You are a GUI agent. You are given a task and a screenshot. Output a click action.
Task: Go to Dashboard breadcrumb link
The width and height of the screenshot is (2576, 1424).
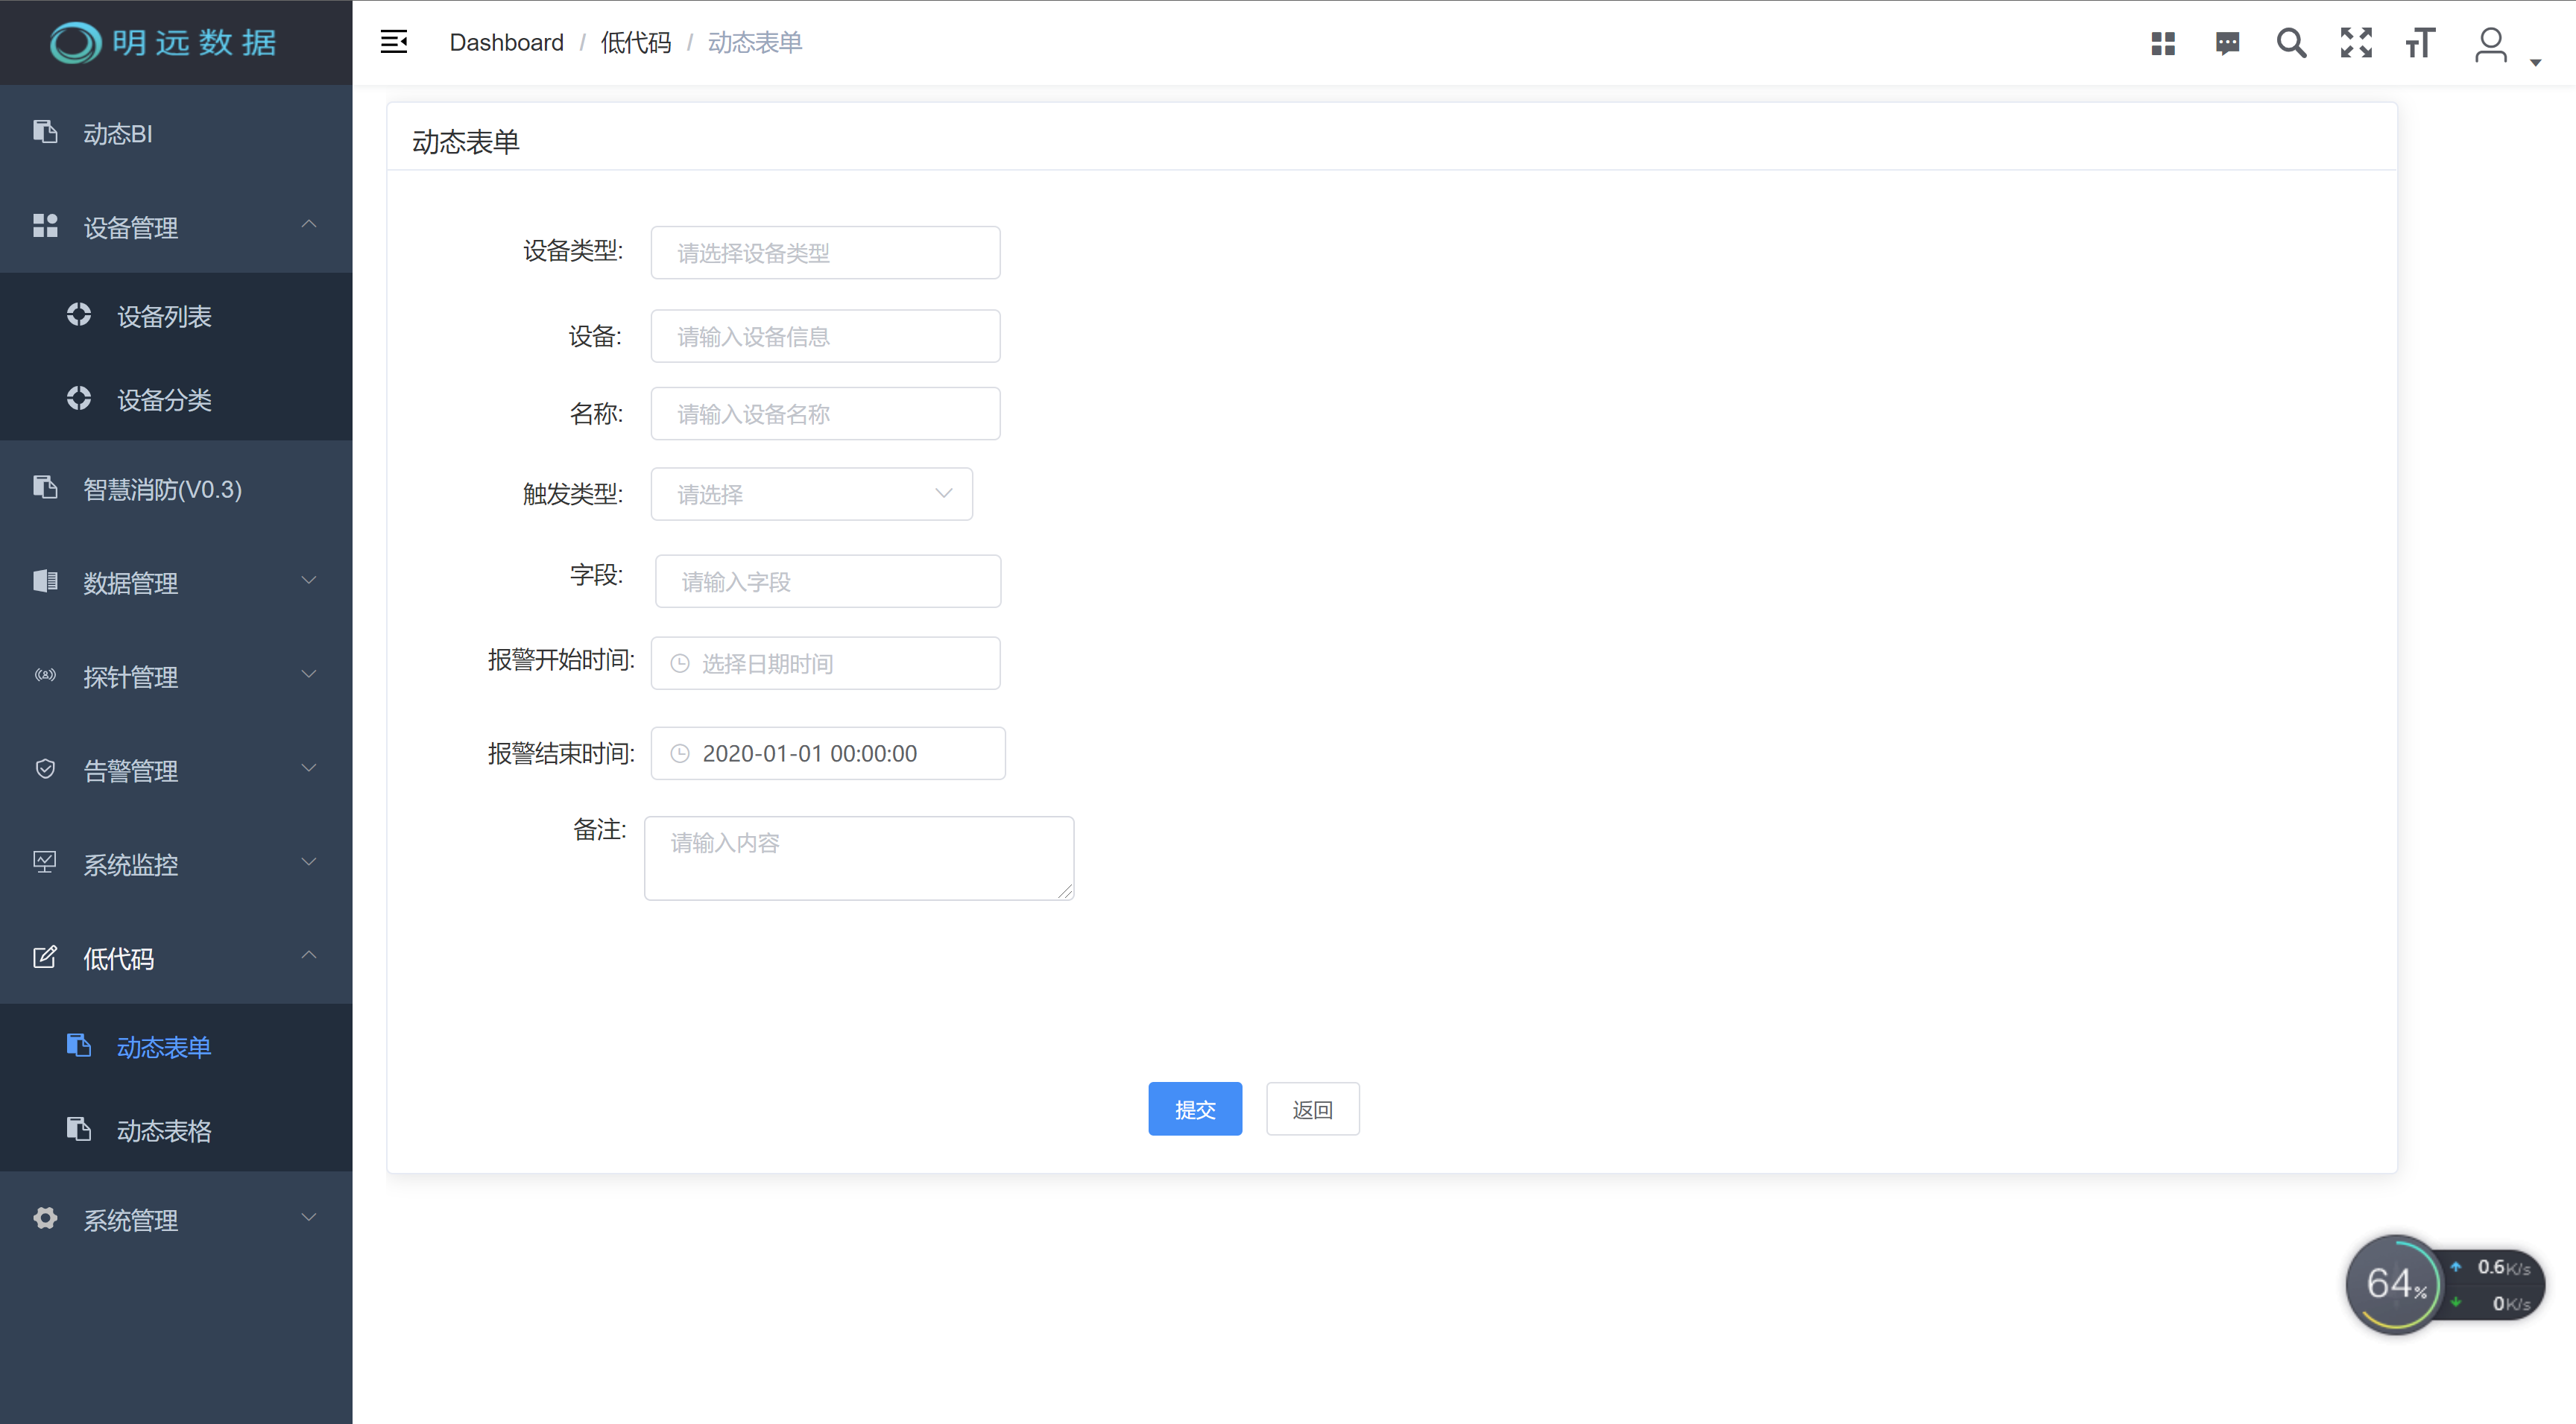[506, 42]
